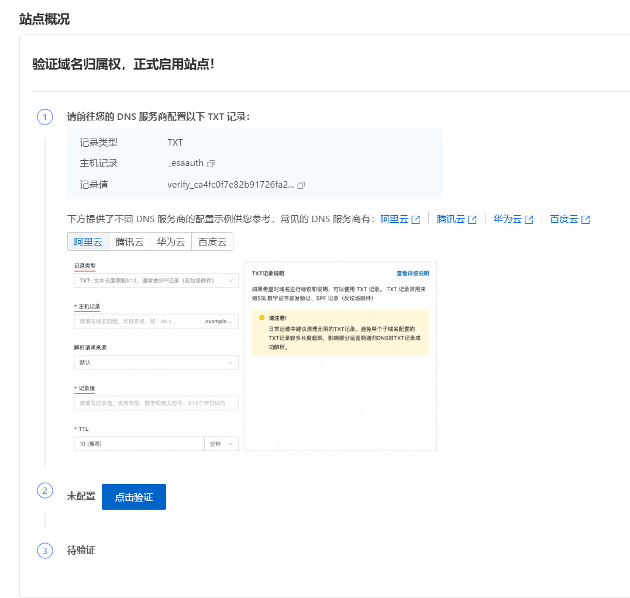Click the step 2 circle indicator

[x=45, y=490]
